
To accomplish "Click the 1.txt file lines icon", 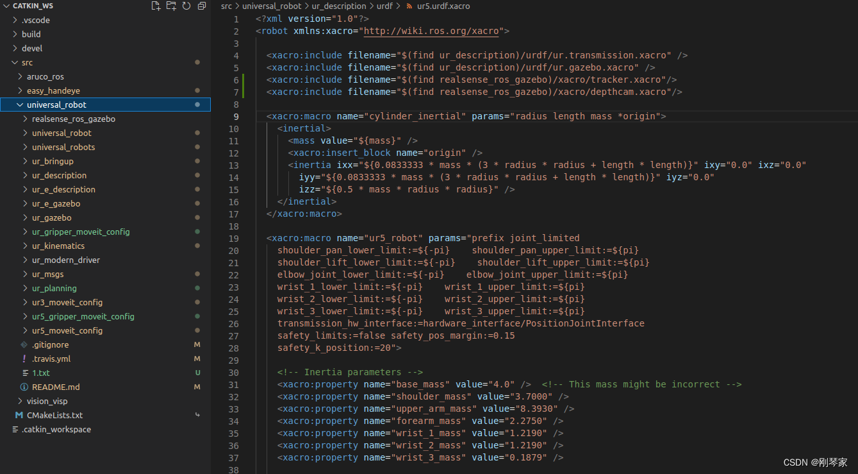I will (24, 373).
